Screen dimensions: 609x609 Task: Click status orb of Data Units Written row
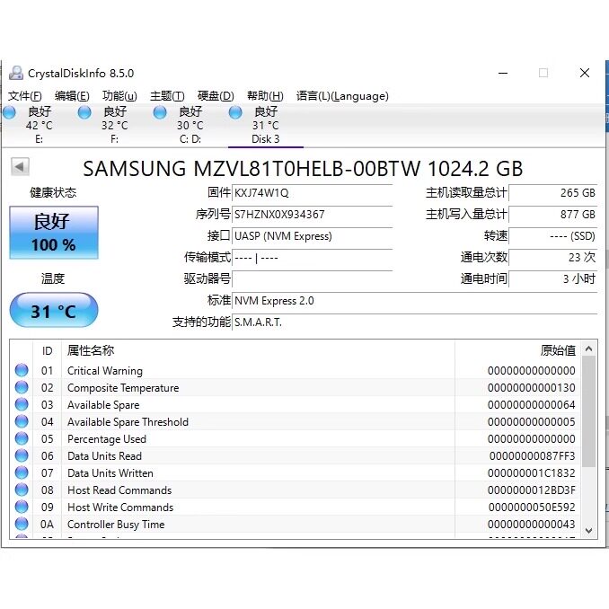(22, 472)
